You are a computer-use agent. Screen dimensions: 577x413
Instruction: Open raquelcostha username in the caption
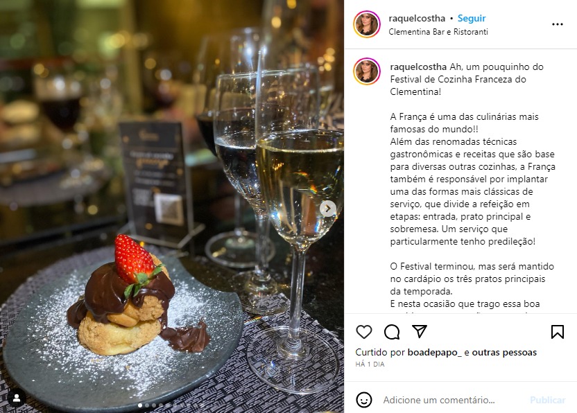(x=418, y=67)
